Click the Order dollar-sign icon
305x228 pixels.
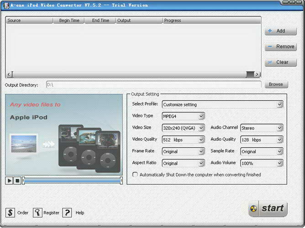point(10,212)
